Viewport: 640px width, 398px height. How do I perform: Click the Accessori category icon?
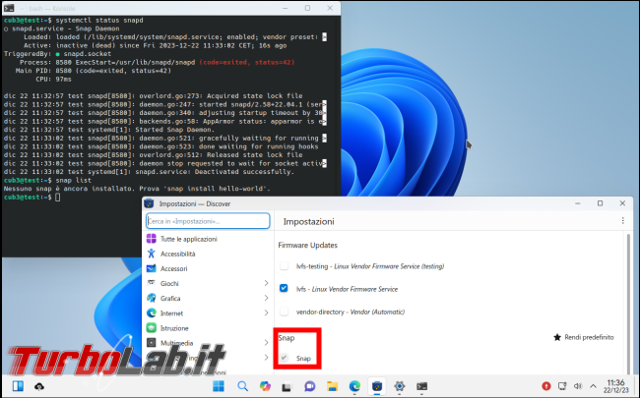(151, 268)
